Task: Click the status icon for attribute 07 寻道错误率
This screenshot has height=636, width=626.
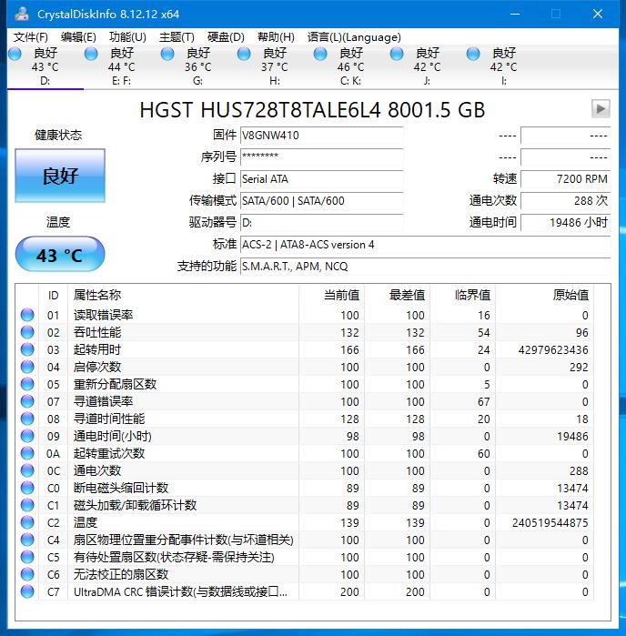Action: pos(27,401)
